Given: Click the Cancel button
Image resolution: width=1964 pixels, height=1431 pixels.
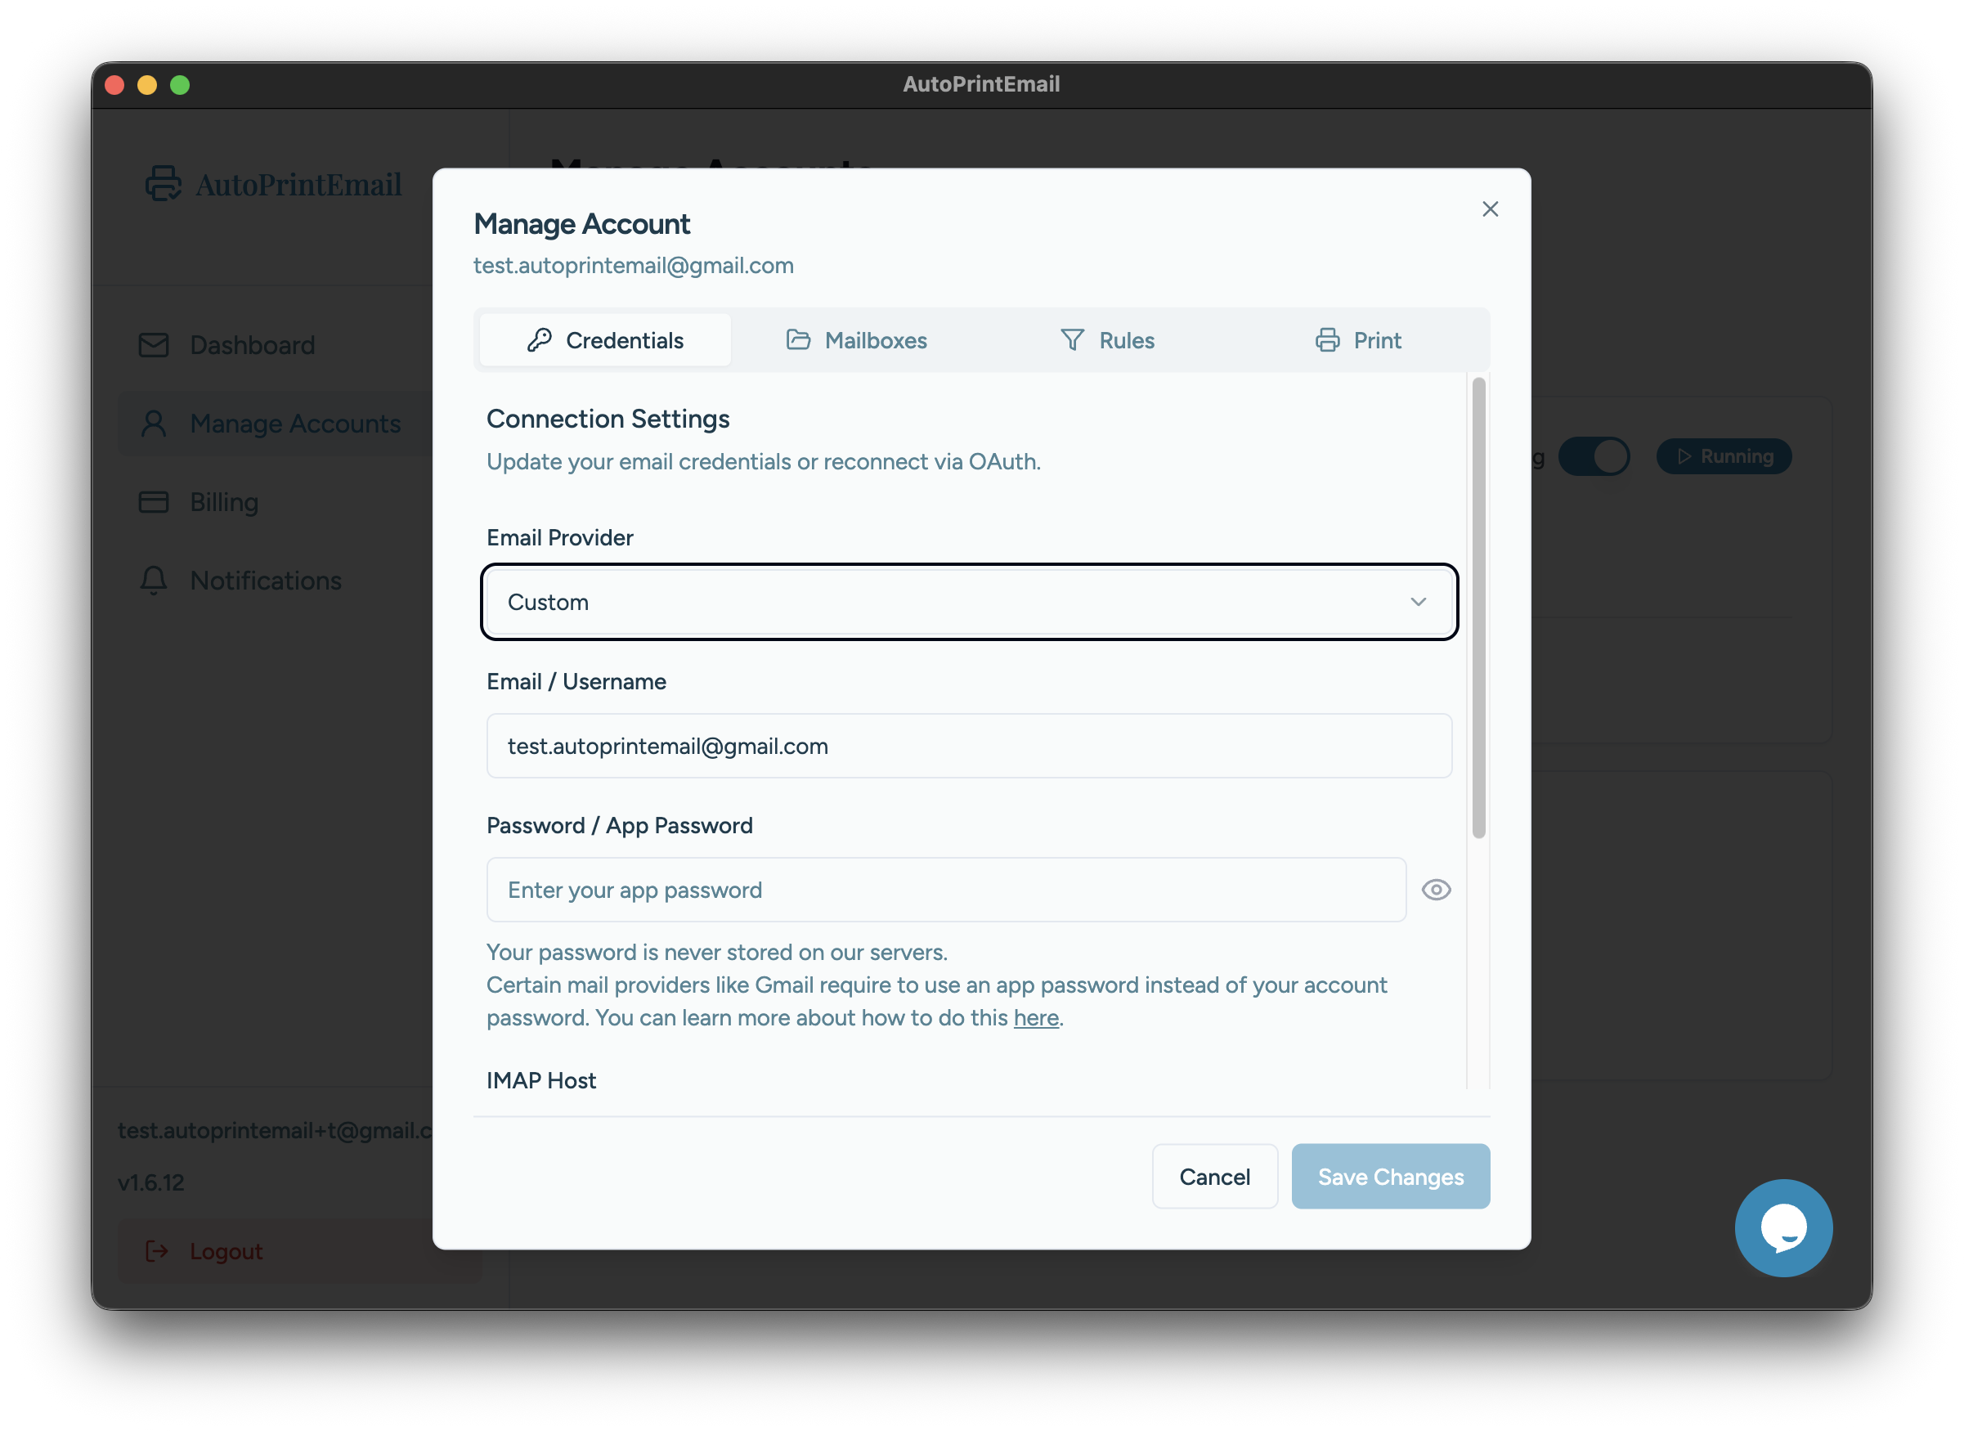Looking at the screenshot, I should pos(1215,1177).
